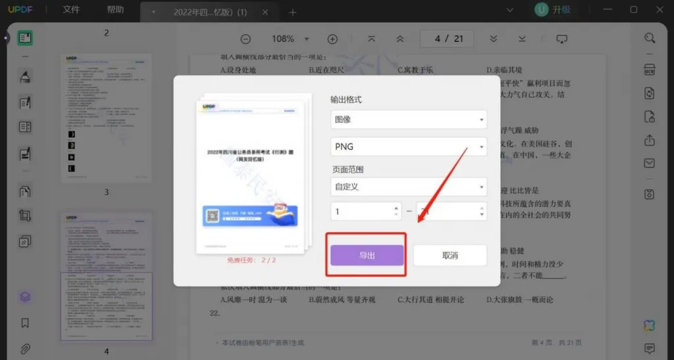Open the Layers panel icon
Screen dimensions: 674x360
25,297
